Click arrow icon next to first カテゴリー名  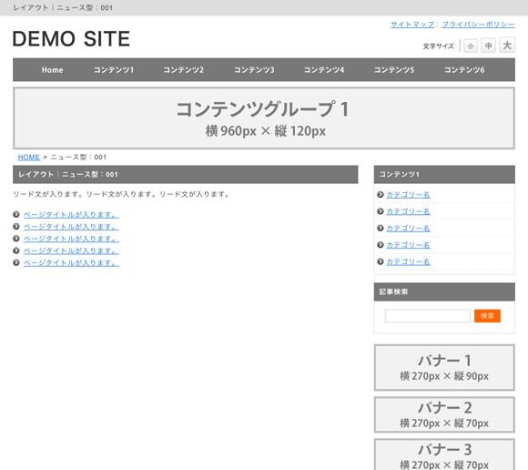[381, 194]
